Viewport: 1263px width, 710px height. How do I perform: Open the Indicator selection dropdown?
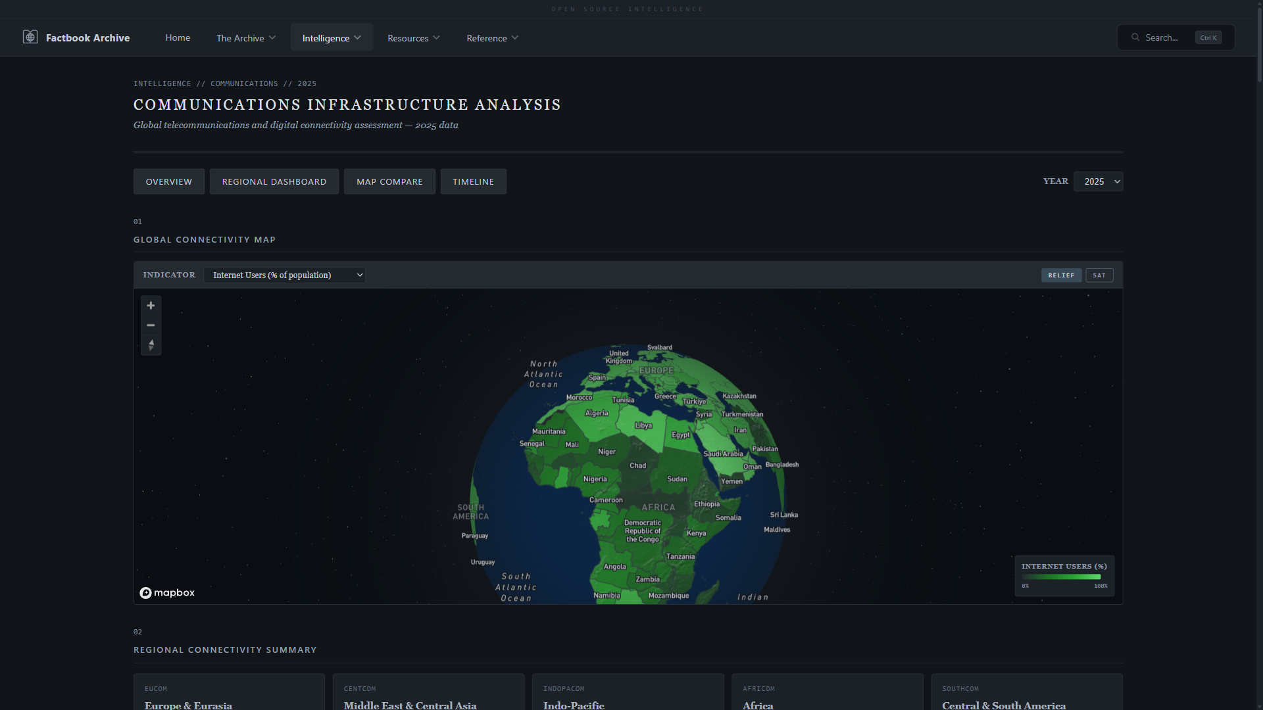coord(284,275)
